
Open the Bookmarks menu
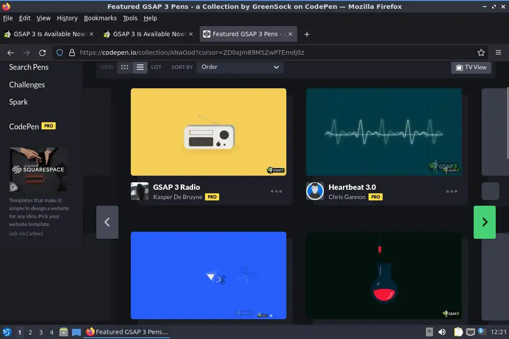[100, 18]
